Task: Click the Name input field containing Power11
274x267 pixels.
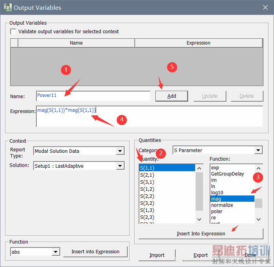Action: coord(93,96)
